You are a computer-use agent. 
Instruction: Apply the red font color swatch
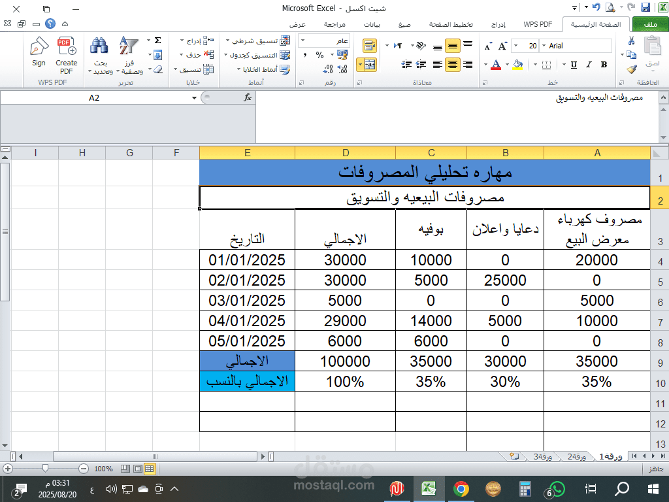[495, 65]
